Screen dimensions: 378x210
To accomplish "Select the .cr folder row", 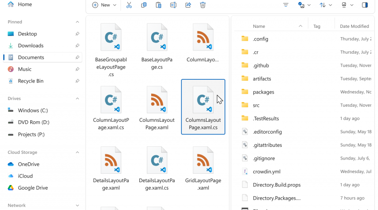I will [x=304, y=52].
